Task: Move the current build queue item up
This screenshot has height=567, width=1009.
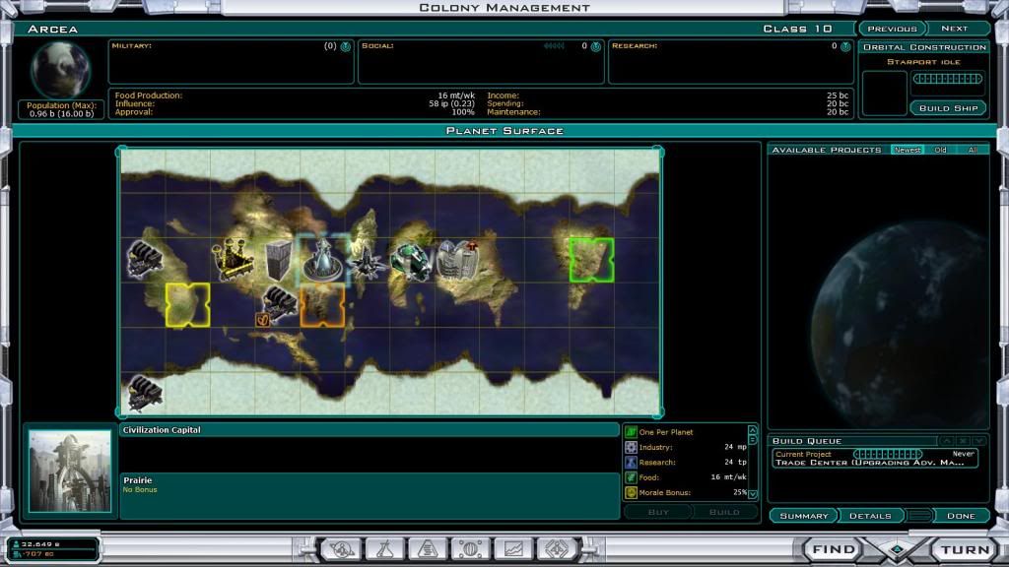Action: click(947, 441)
